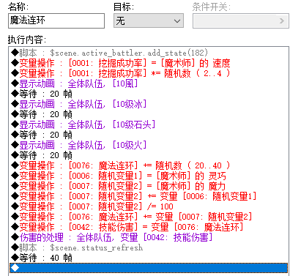Select 显示动画 line with [10级冰]
The height and width of the screenshot is (276, 290).
click(149, 104)
